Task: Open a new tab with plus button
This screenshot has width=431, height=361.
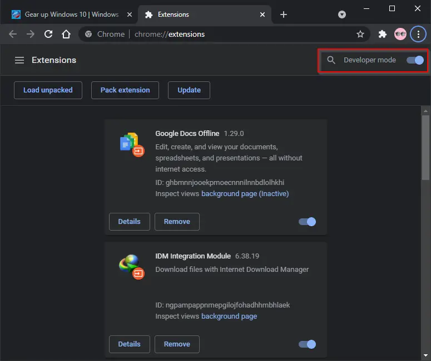Action: [x=284, y=14]
